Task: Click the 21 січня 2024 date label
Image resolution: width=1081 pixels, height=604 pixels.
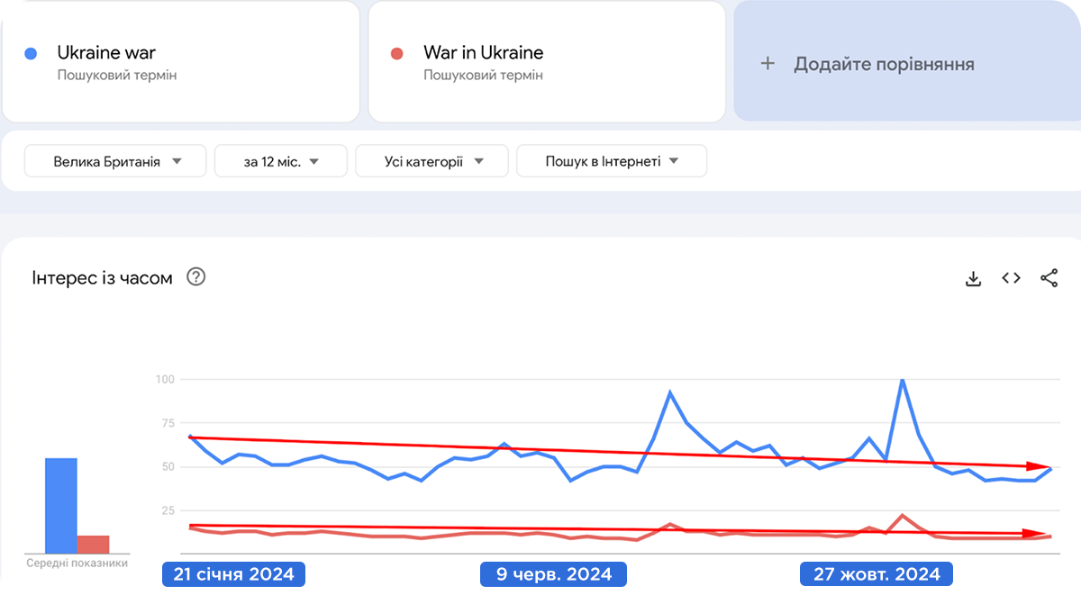Action: click(x=233, y=574)
